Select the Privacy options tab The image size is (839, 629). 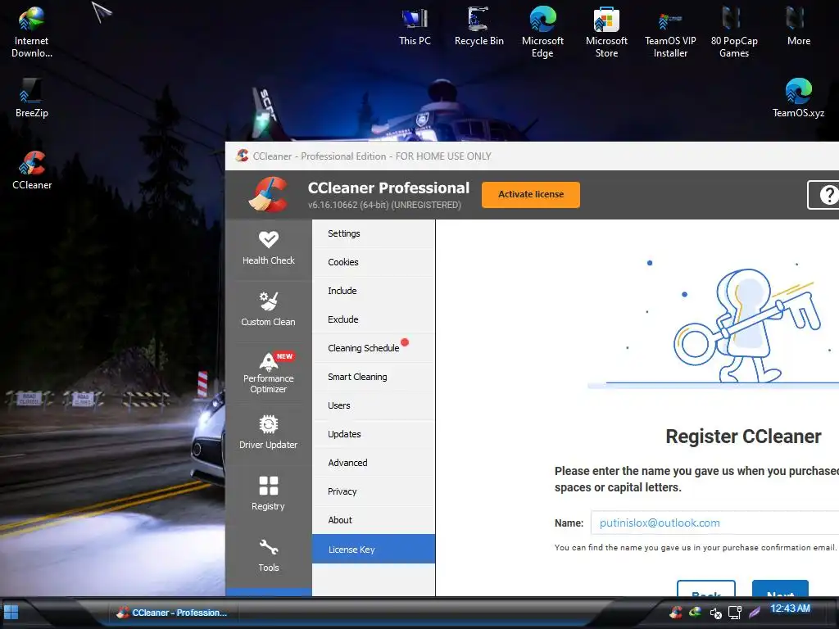tap(374, 491)
